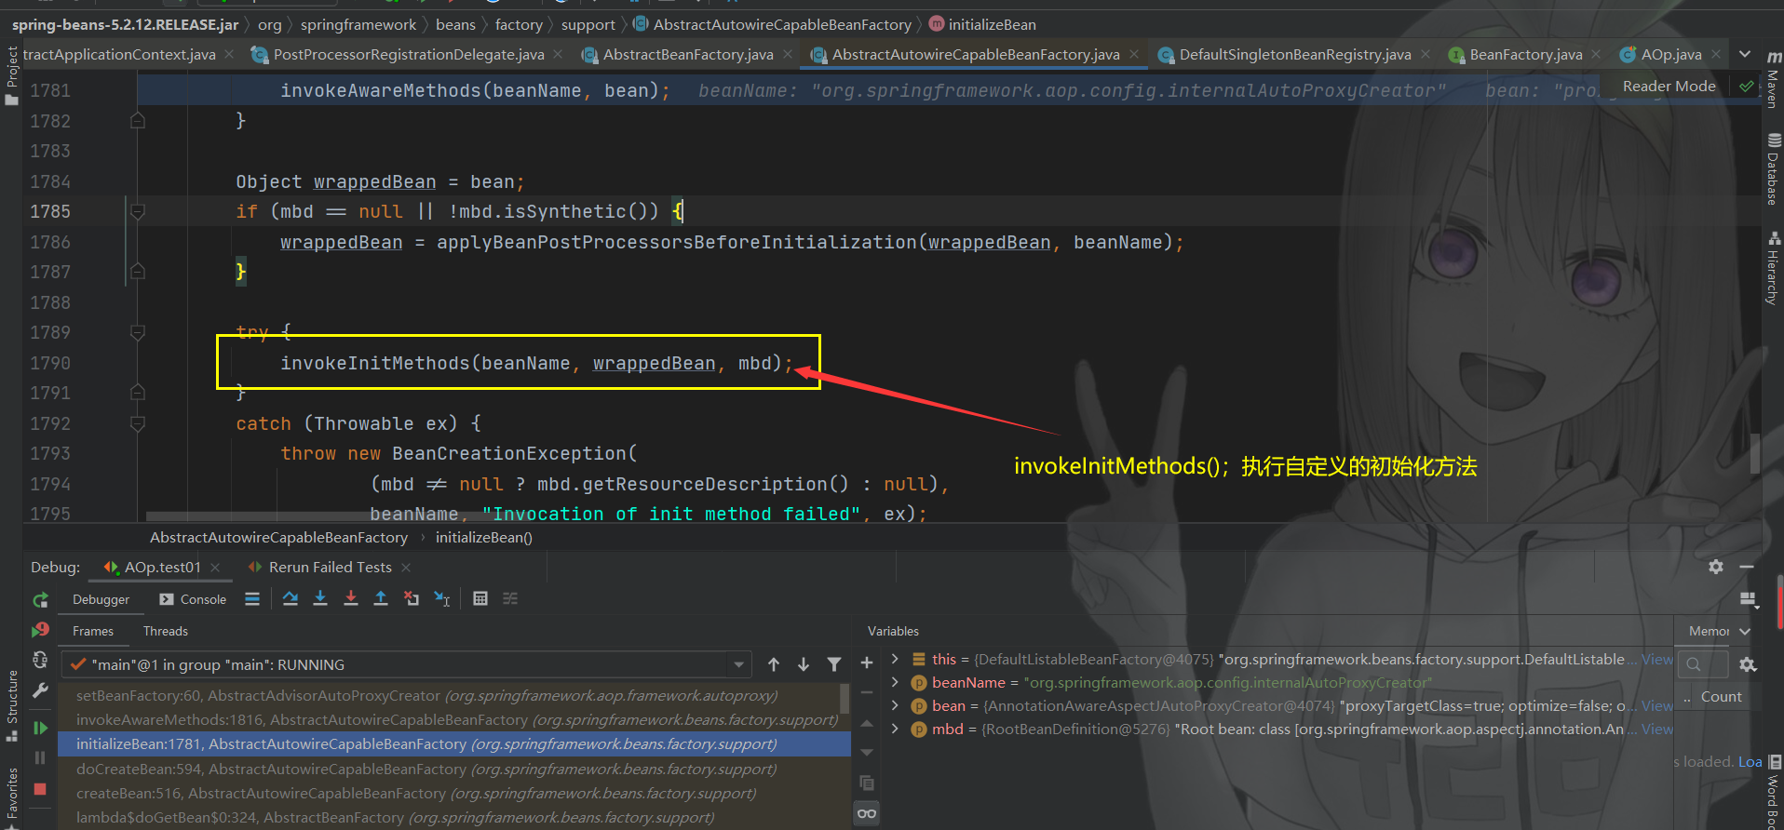The width and height of the screenshot is (1784, 830).
Task: Click View link for bean variable
Action: pyautogui.click(x=1656, y=705)
